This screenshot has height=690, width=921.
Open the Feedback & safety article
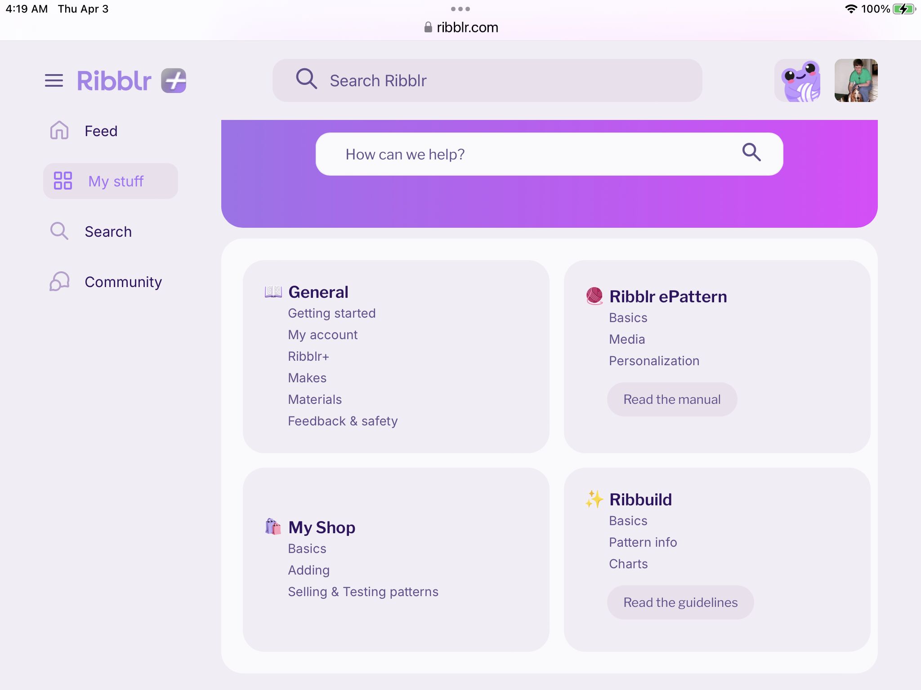(343, 421)
